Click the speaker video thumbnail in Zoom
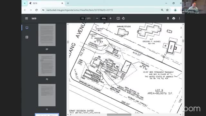 (194, 6)
